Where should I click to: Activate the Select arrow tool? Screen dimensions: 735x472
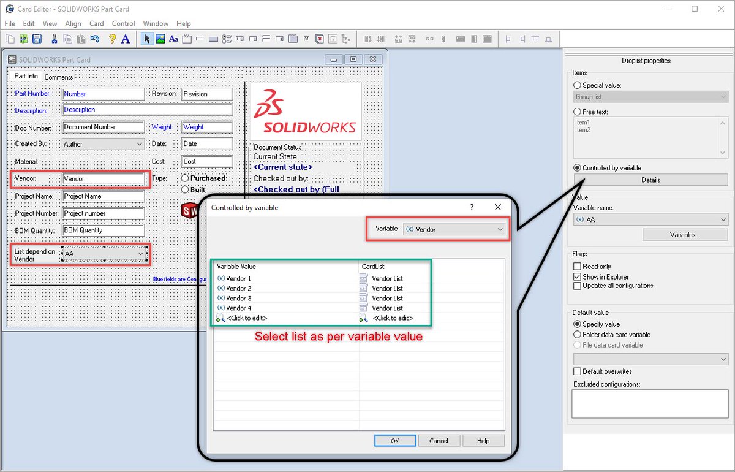[147, 39]
